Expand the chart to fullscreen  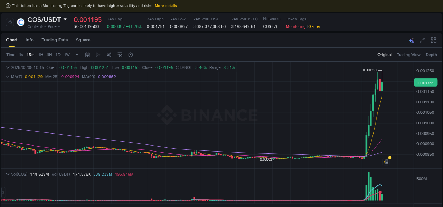(x=422, y=40)
